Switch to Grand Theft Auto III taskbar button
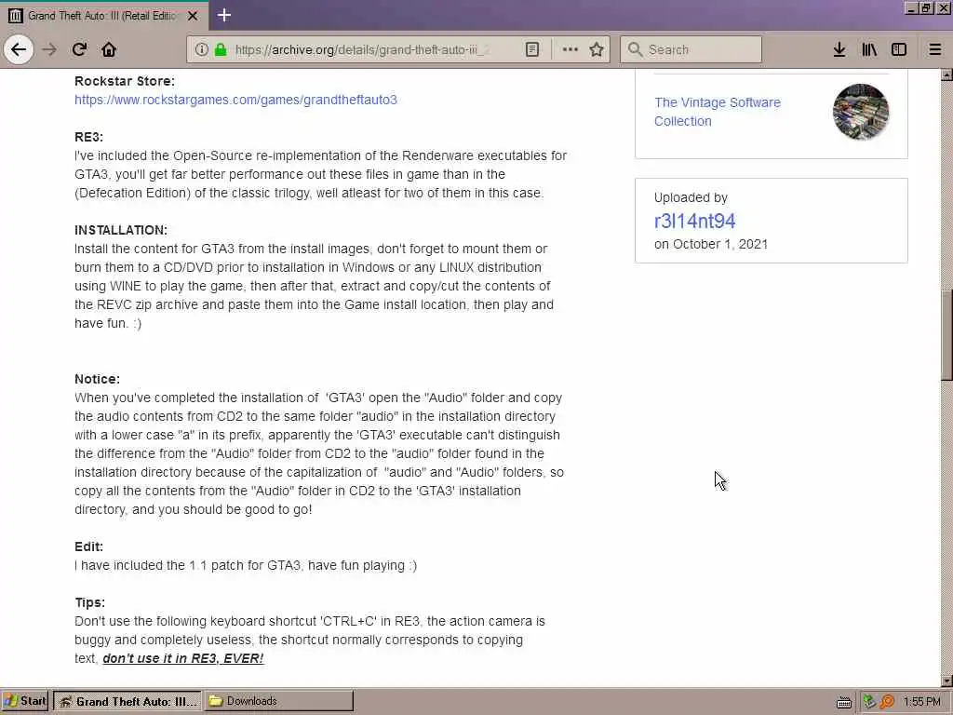Screen dimensions: 953x715 pos(128,701)
